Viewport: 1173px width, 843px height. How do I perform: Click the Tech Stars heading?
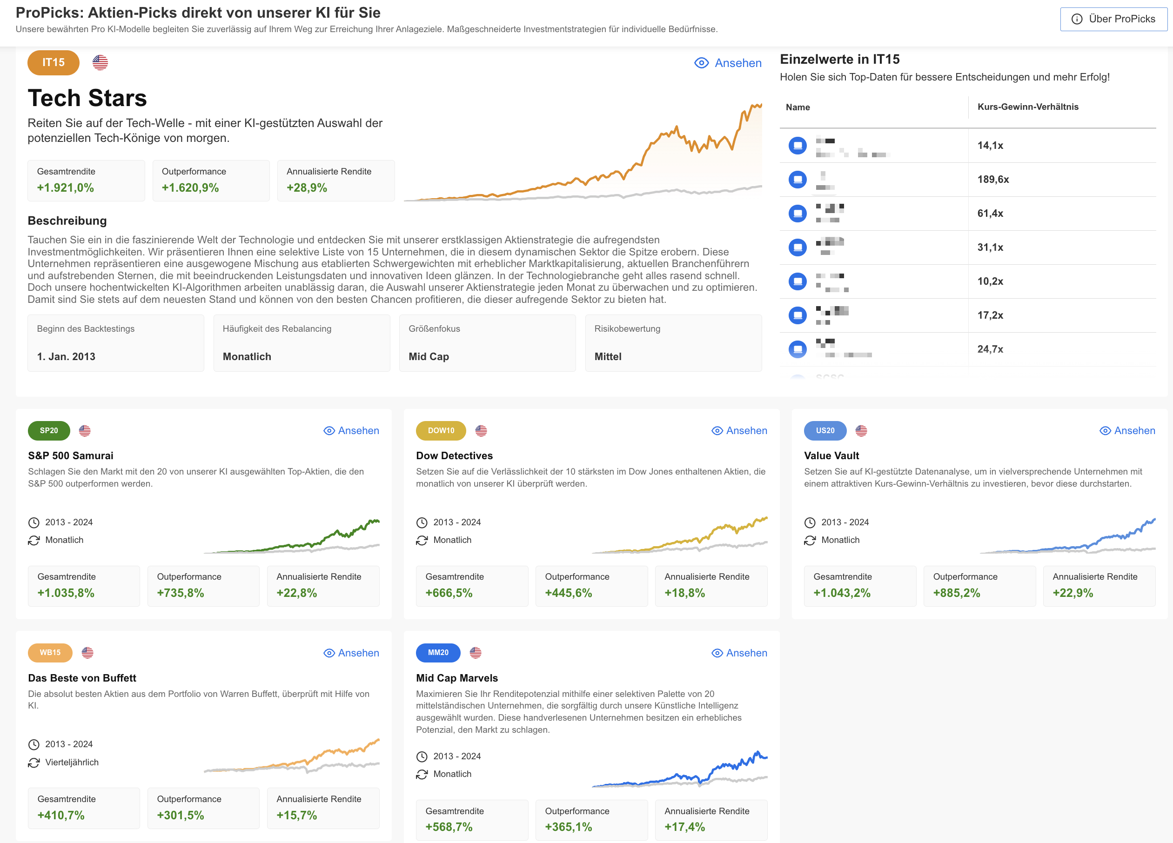point(87,98)
